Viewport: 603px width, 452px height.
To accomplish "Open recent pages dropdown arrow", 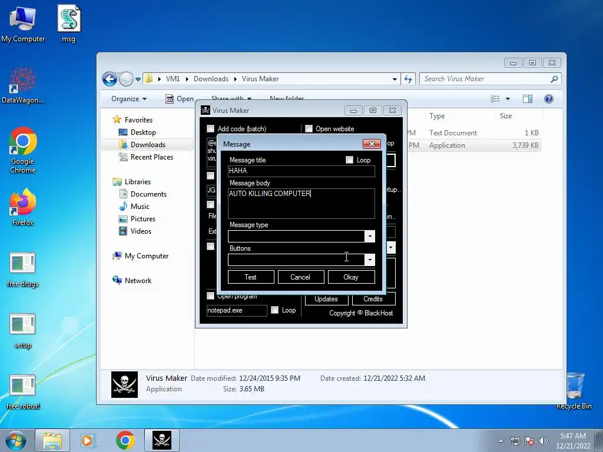I will point(138,79).
